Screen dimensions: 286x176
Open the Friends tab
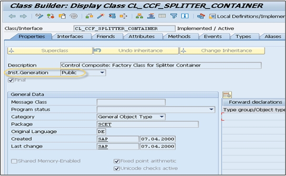[x=106, y=37]
